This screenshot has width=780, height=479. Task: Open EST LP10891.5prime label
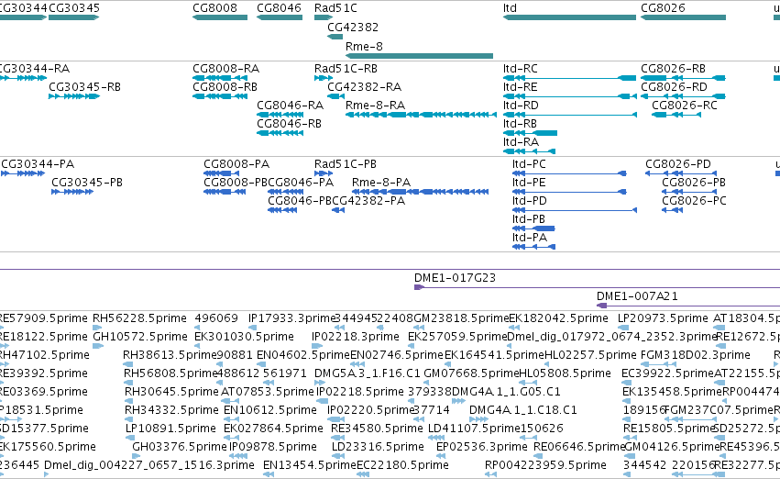pyautogui.click(x=170, y=429)
